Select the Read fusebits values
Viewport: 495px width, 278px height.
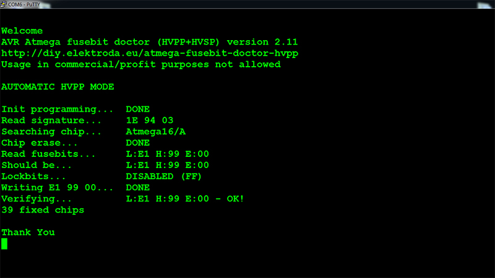(167, 154)
